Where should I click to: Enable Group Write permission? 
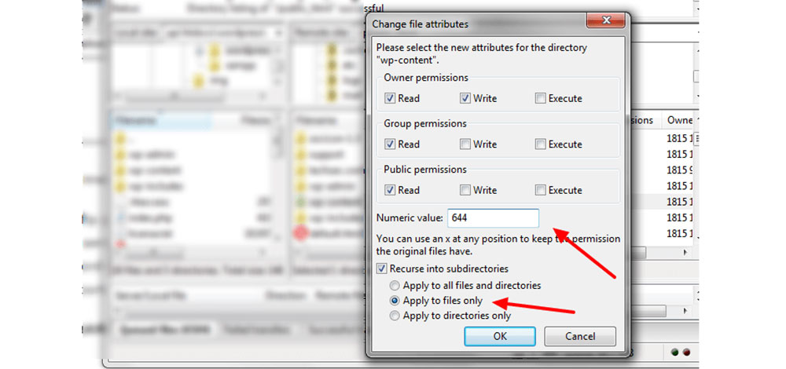pyautogui.click(x=465, y=144)
